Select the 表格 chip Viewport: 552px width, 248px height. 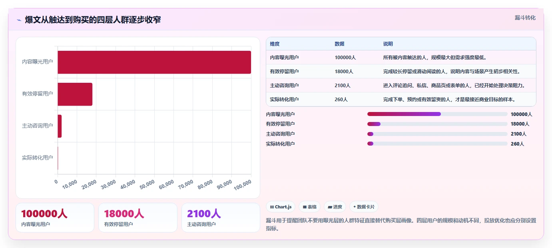(310, 207)
